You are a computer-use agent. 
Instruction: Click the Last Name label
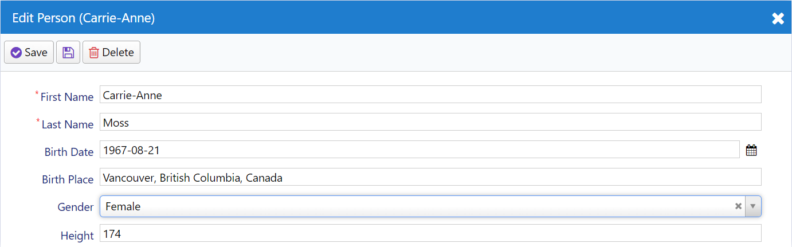67,124
